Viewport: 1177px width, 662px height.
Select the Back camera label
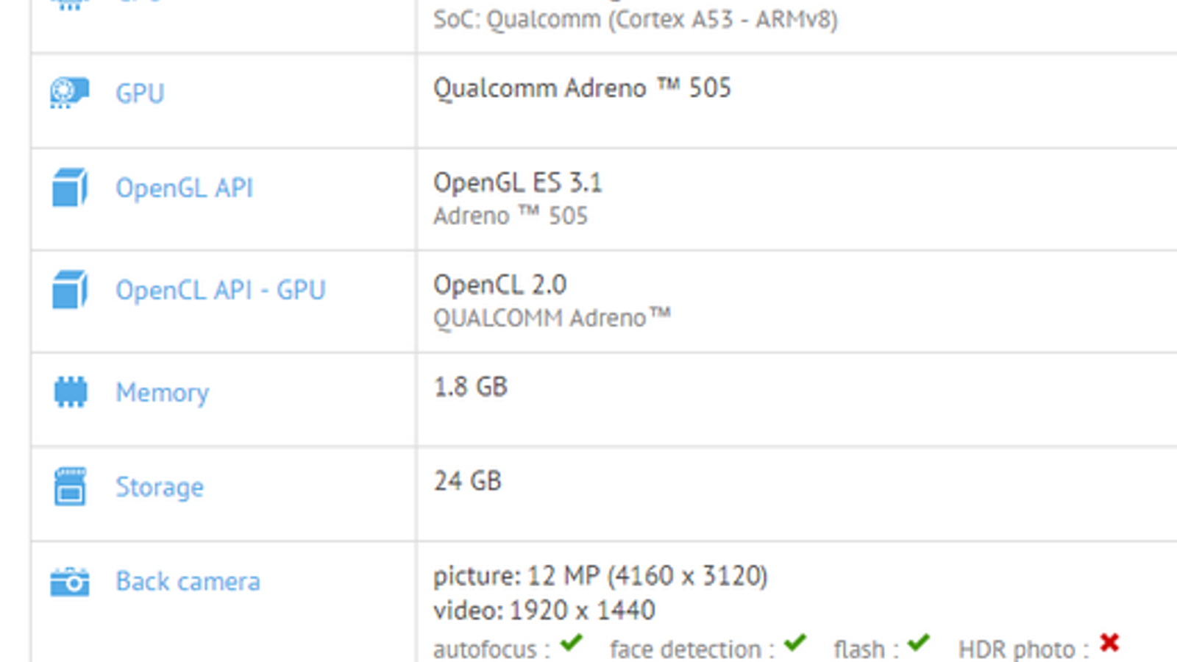coord(188,582)
